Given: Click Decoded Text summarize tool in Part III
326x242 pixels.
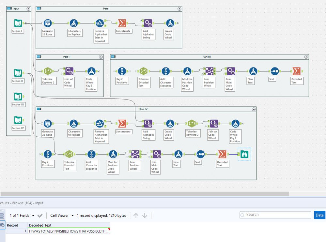Looking at the screenshot, I should tap(297, 71).
